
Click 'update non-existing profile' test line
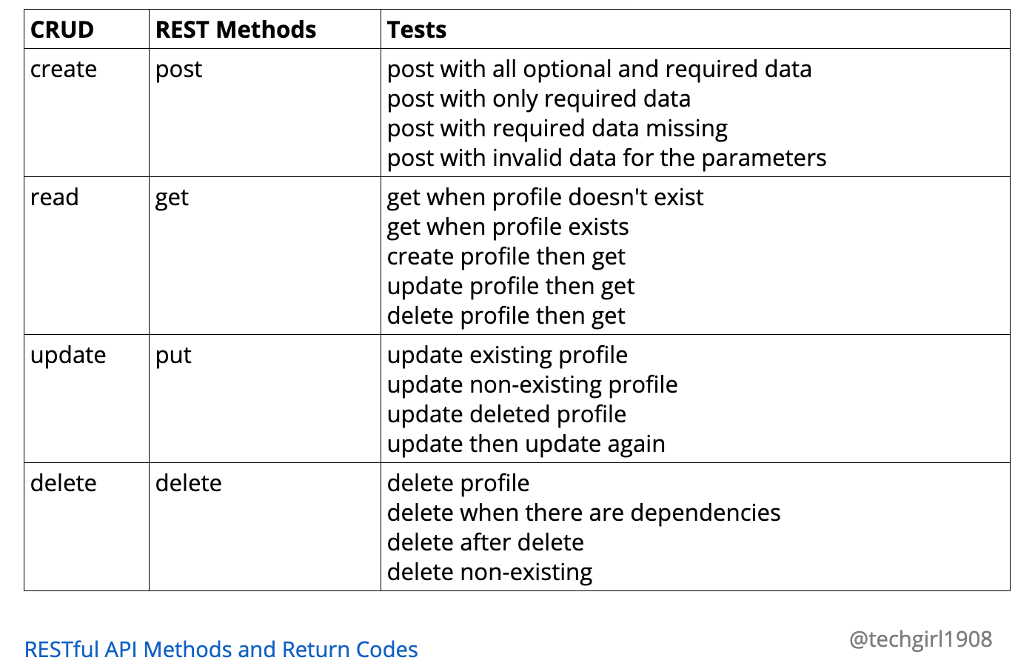(532, 385)
